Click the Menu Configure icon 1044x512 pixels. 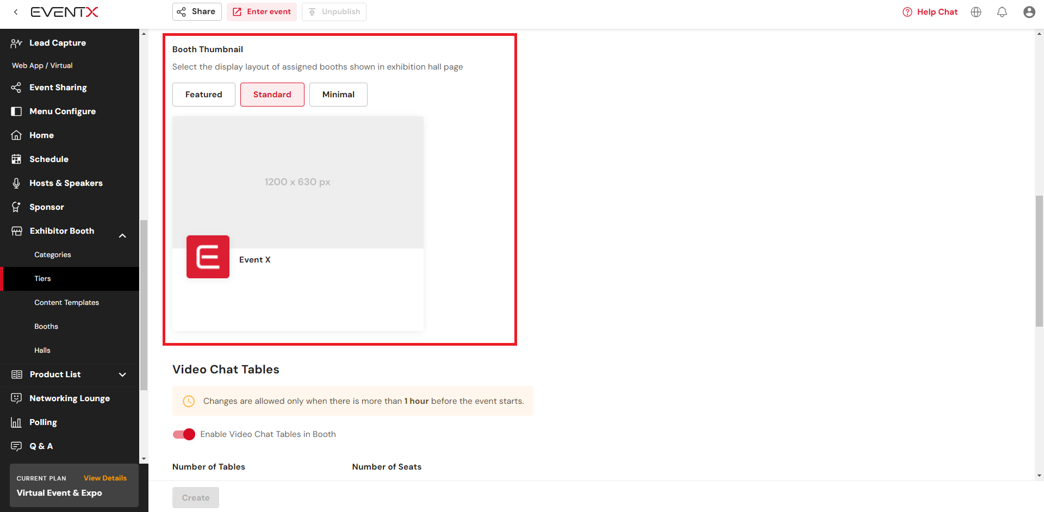click(16, 111)
